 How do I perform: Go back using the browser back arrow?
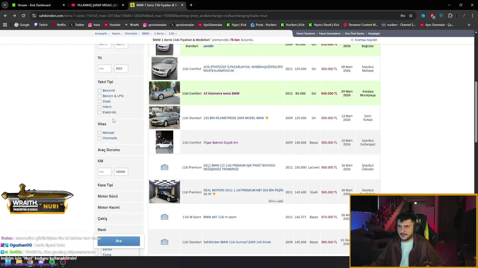5,16
